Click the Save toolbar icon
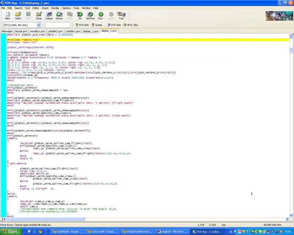Image resolution: width=294 pixels, height=235 pixels. 28,16
